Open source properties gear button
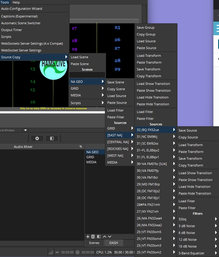This screenshot has width=219, height=257. click(37, 138)
